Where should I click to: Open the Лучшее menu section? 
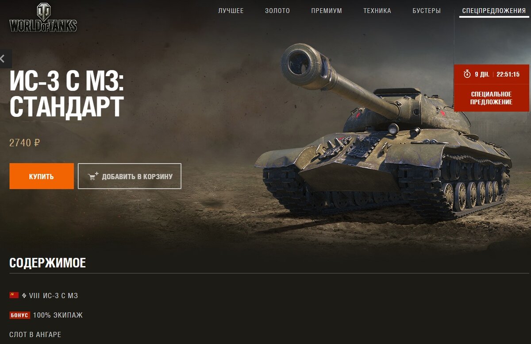pos(231,11)
